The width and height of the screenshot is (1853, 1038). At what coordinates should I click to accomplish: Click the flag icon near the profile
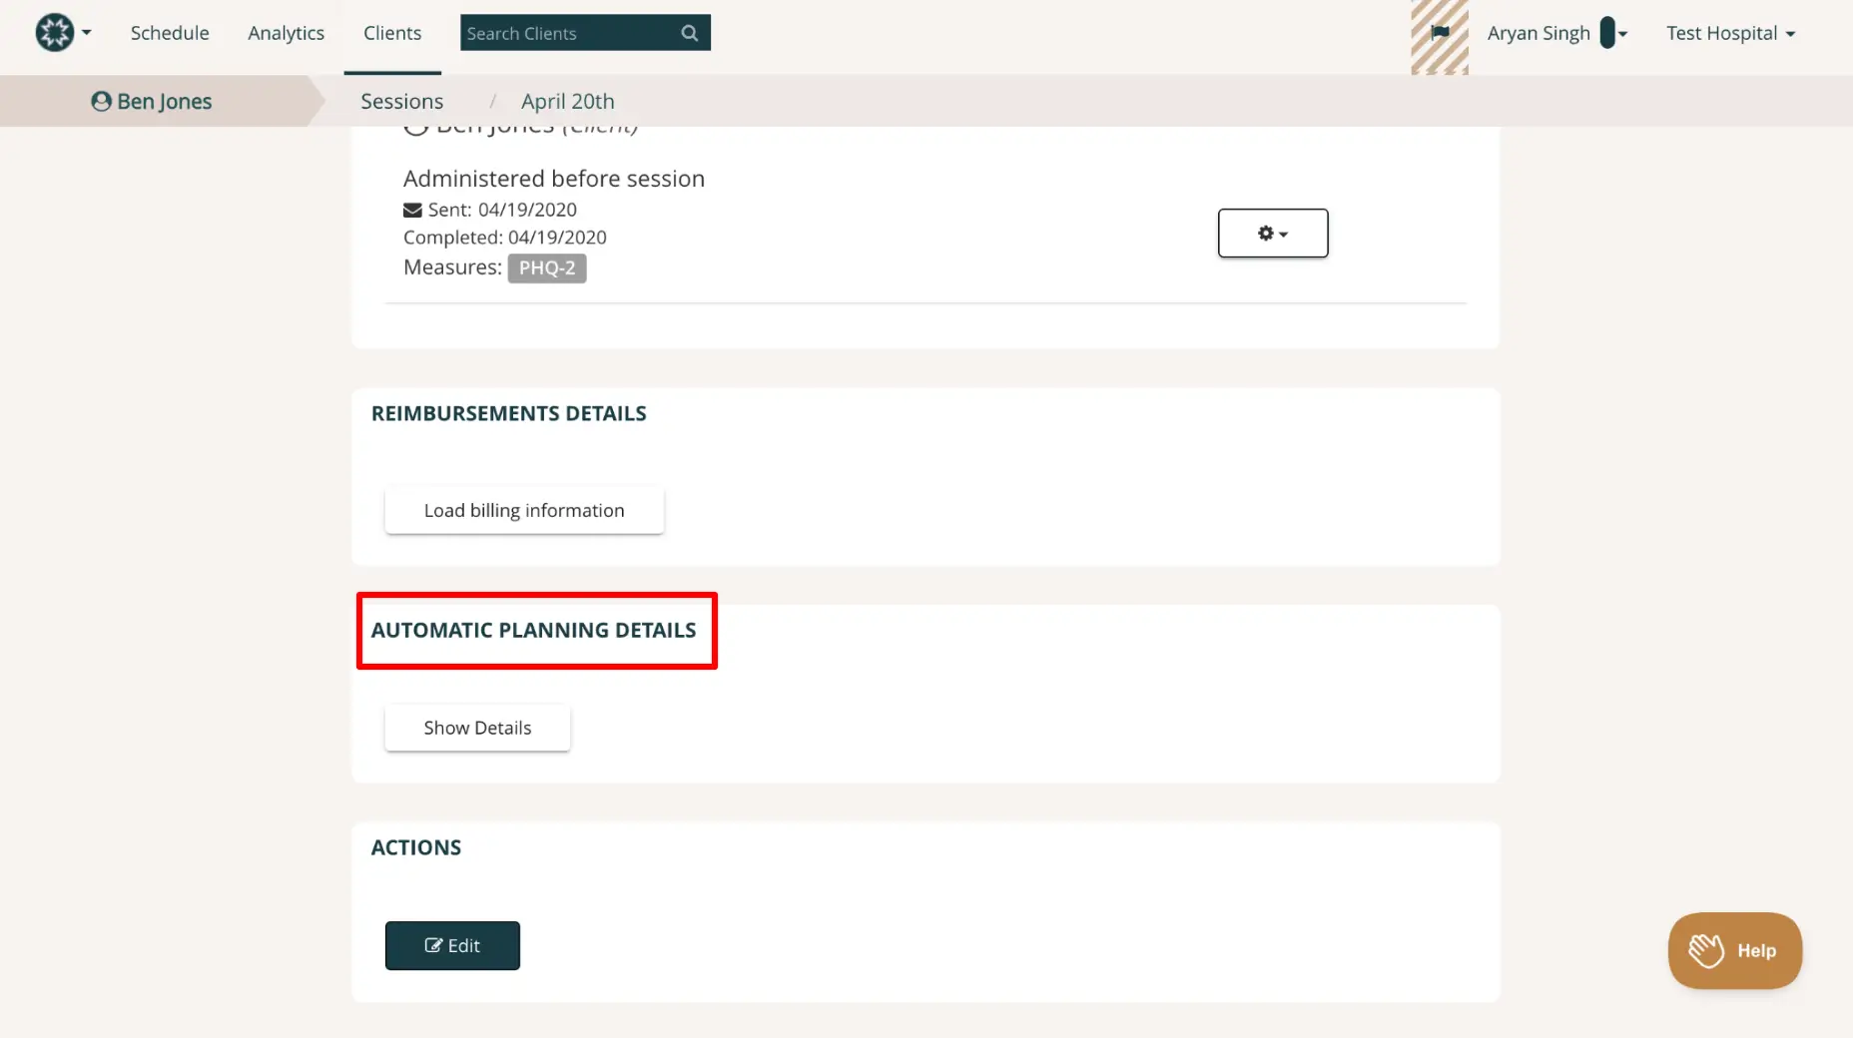[x=1439, y=31]
